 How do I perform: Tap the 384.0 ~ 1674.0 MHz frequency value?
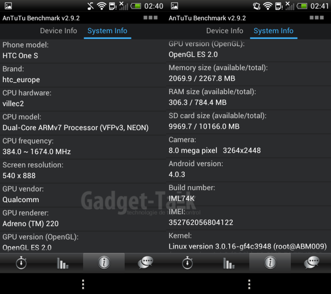click(x=36, y=151)
